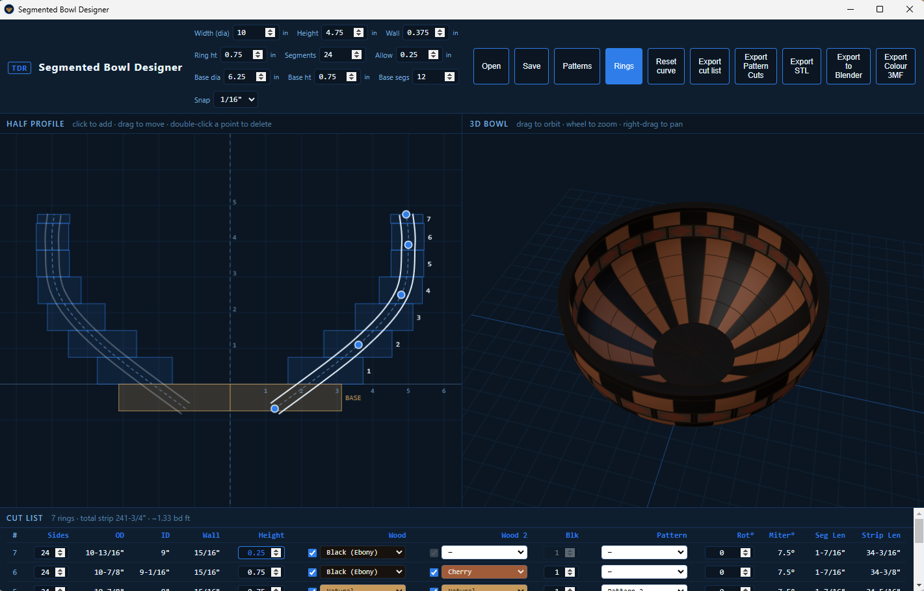The width and height of the screenshot is (924, 591).
Task: Click the Base segs stepper arrows
Action: point(449,77)
